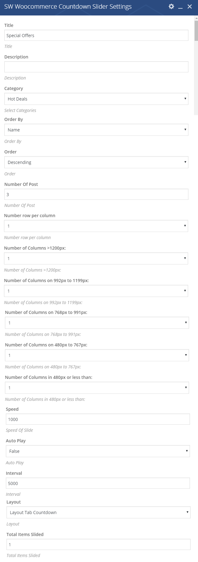The height and width of the screenshot is (562, 198).
Task: Open the Number row per column dropdown
Action: click(96, 226)
